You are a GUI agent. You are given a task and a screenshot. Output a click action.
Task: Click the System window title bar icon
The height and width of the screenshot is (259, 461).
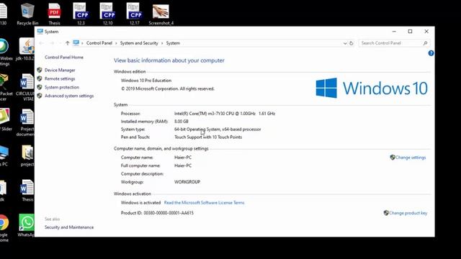point(40,32)
